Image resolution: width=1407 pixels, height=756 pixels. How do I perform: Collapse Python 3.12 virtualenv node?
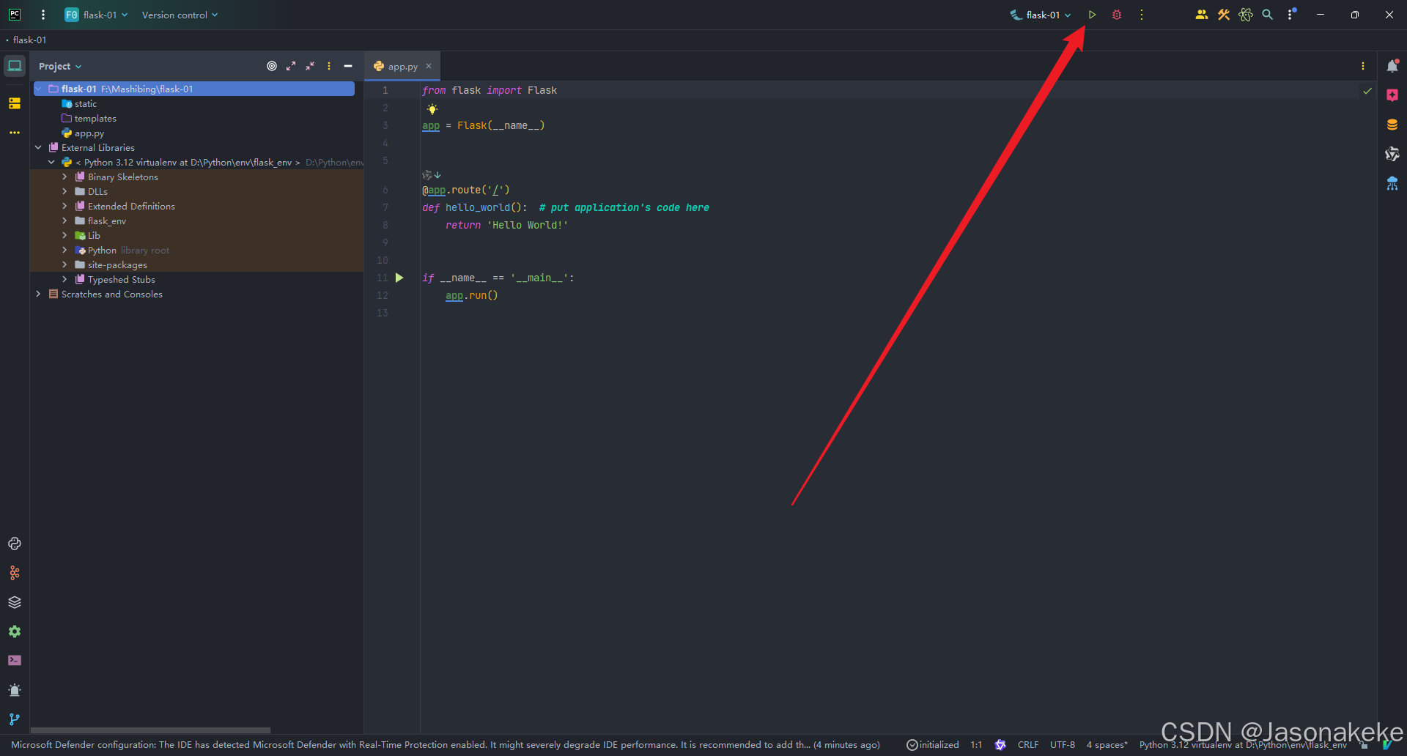tap(51, 162)
